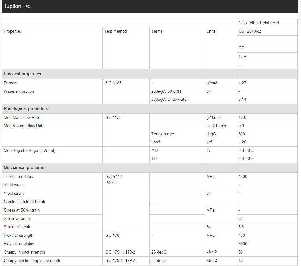The height and width of the screenshot is (266, 301).
Task: Select flexural strength value 130
Action: (242, 236)
